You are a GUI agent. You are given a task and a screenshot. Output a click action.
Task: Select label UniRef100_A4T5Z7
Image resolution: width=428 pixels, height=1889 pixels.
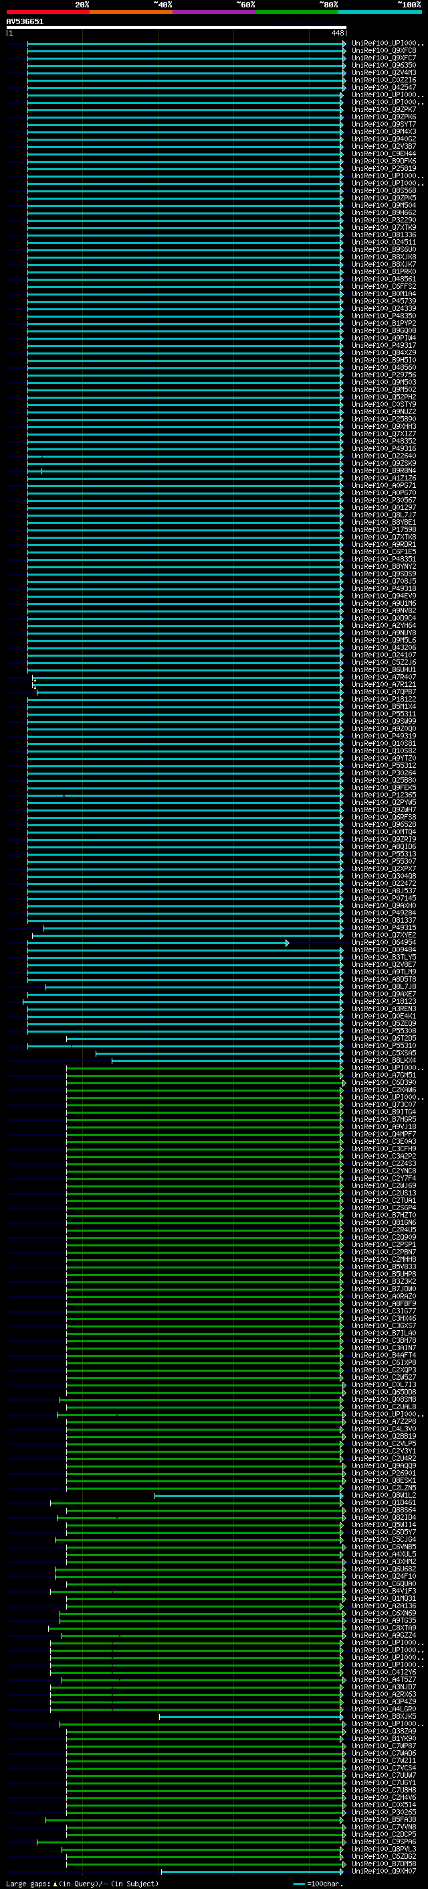[x=384, y=1679]
